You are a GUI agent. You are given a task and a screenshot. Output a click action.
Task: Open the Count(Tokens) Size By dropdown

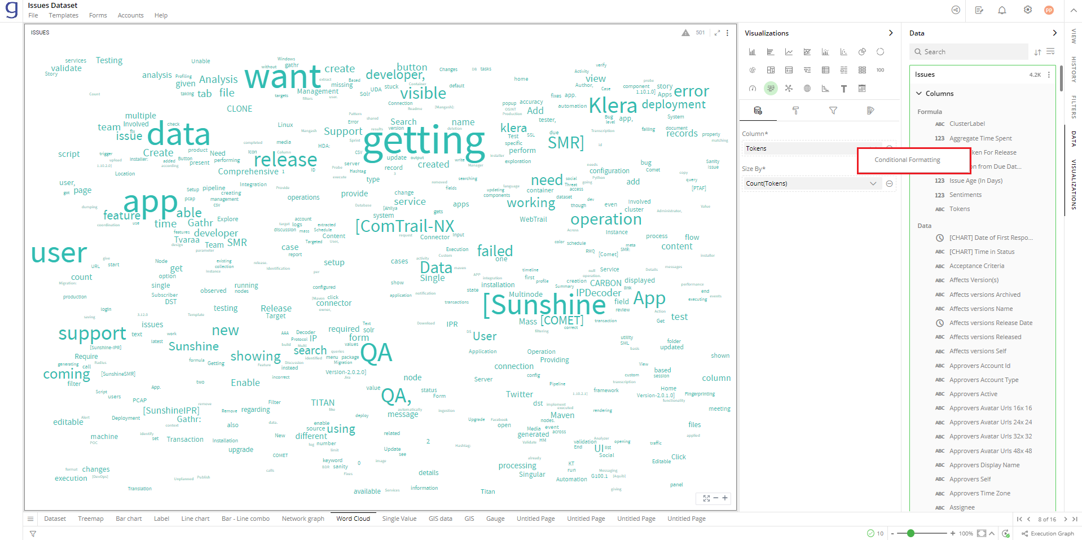click(873, 183)
